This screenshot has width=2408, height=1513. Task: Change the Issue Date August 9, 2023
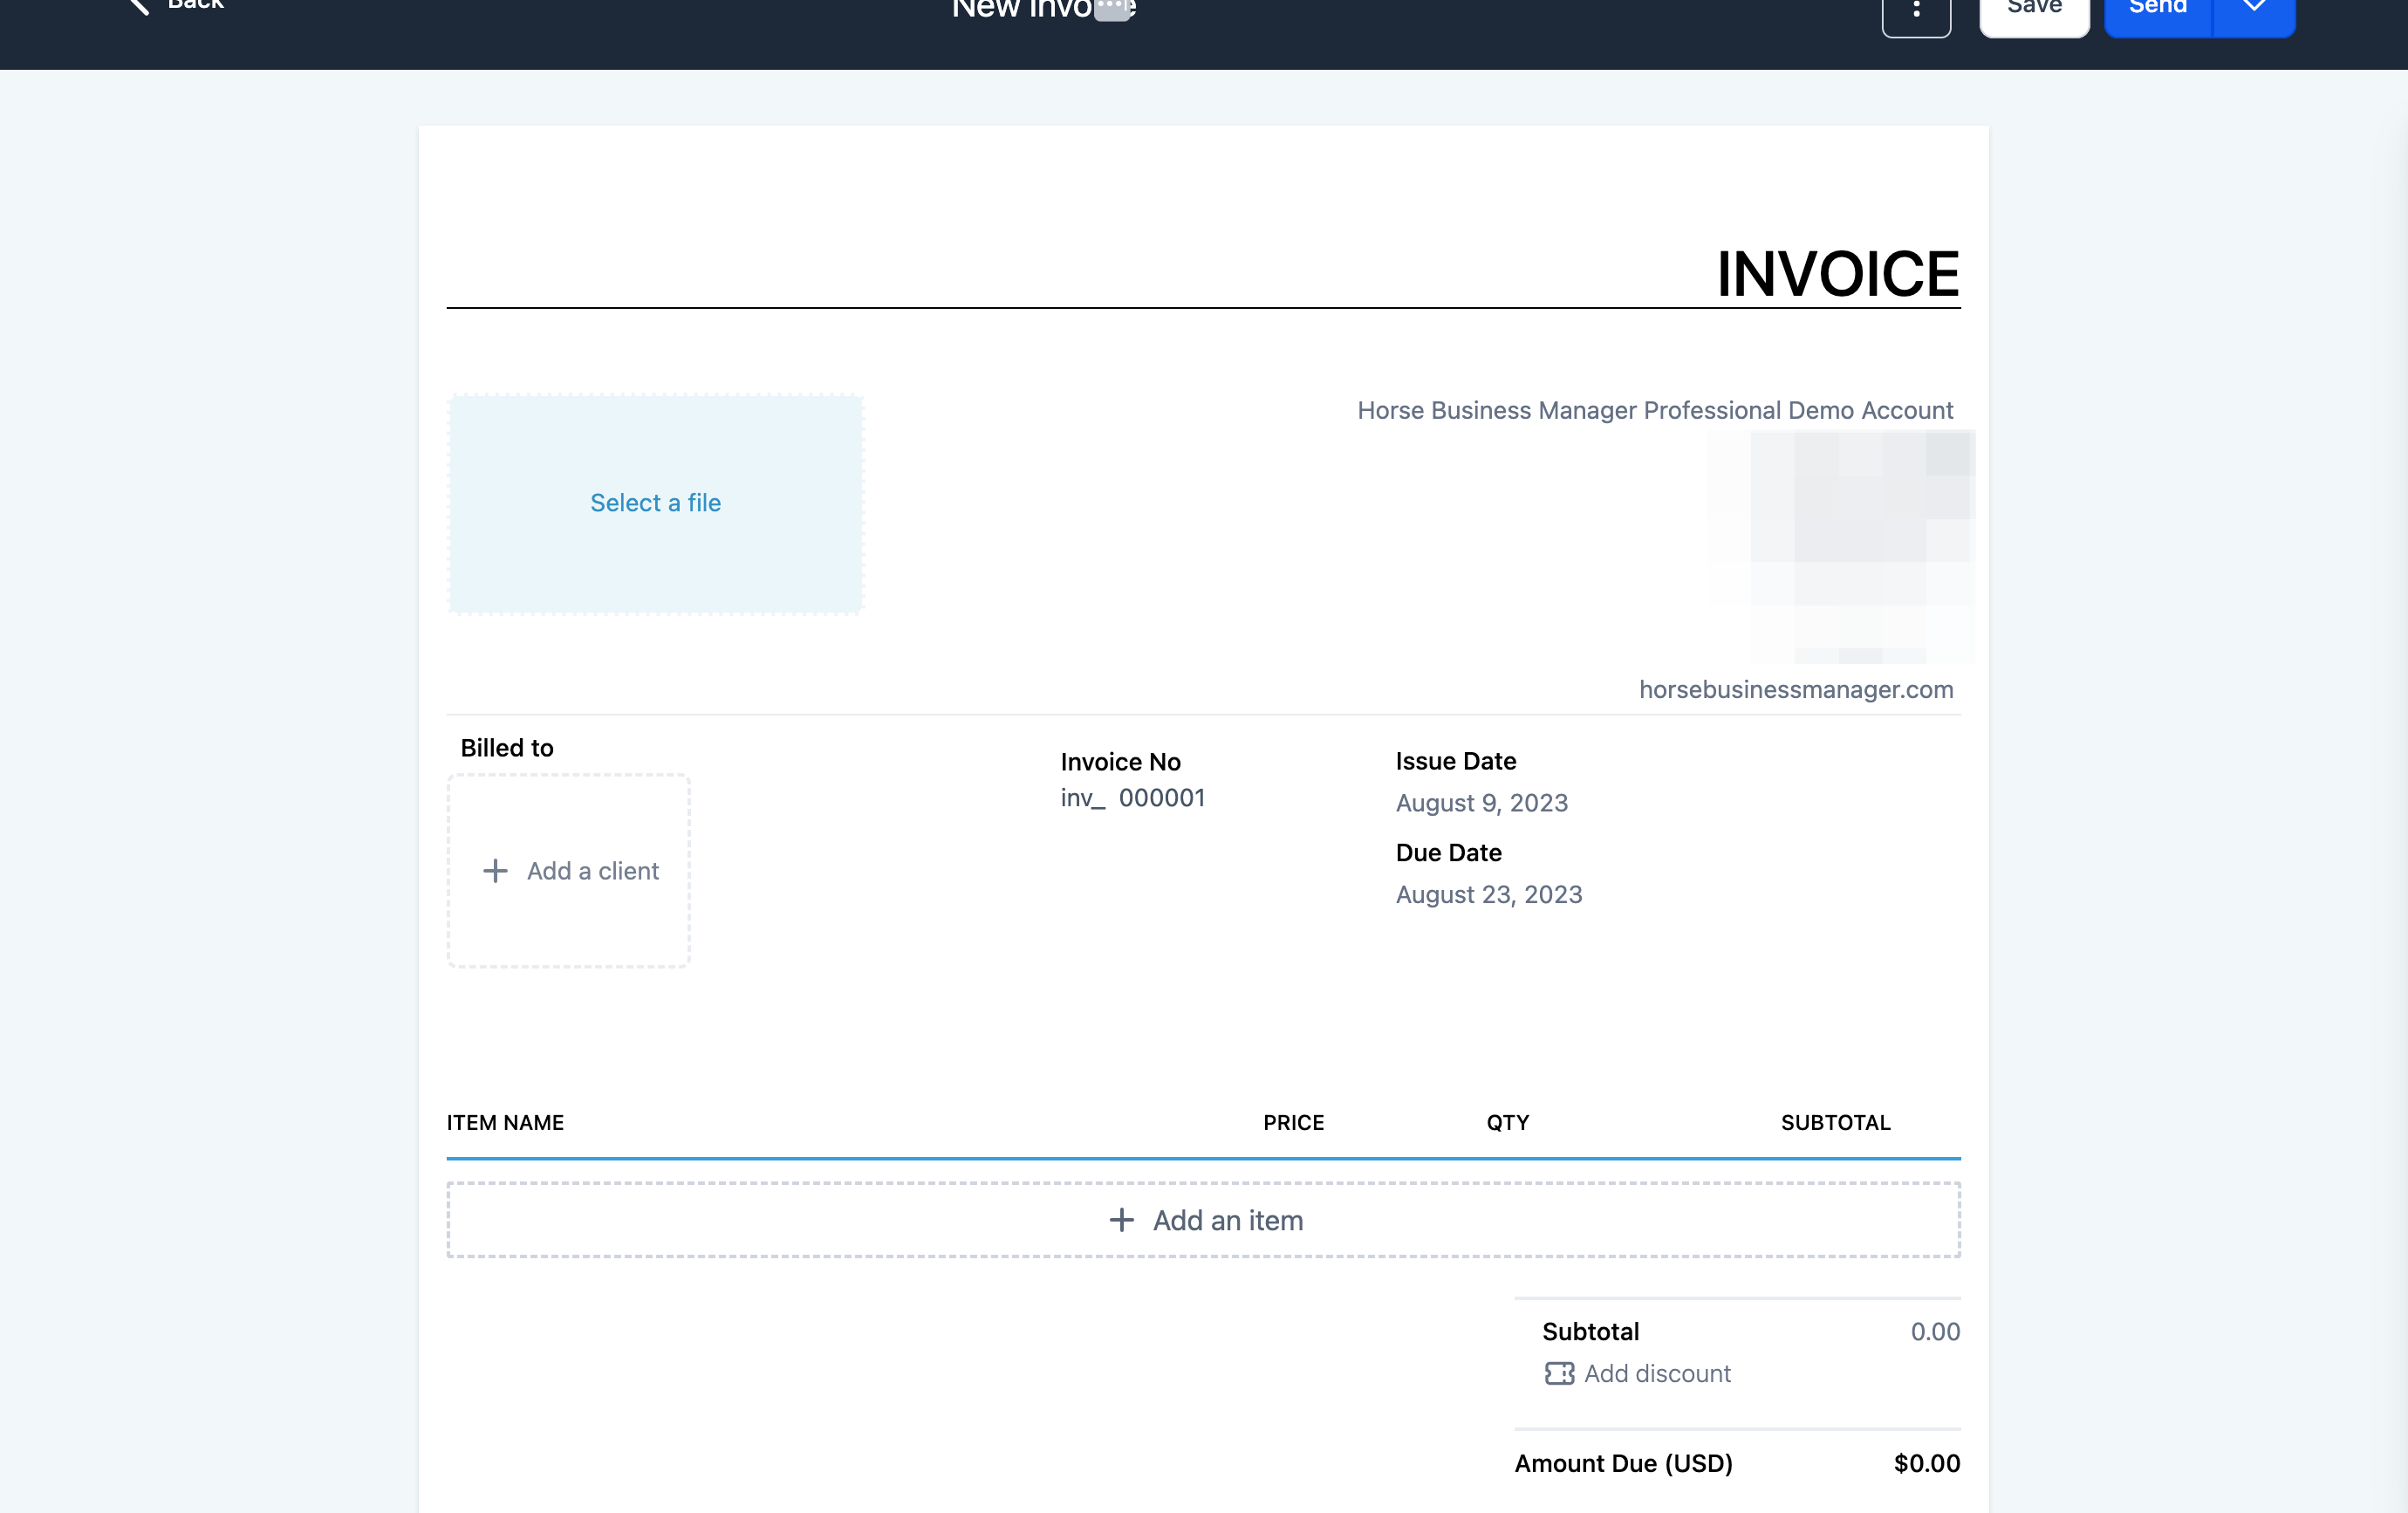1481,802
